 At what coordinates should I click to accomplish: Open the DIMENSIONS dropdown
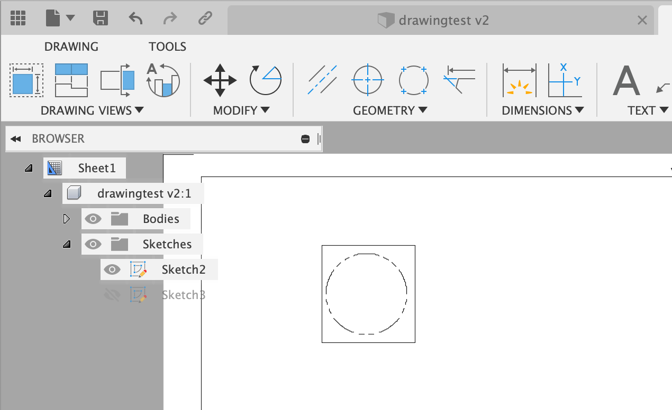pyautogui.click(x=542, y=110)
